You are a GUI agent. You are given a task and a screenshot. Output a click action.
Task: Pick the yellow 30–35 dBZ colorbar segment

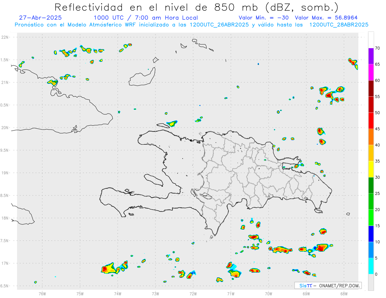[371, 169]
